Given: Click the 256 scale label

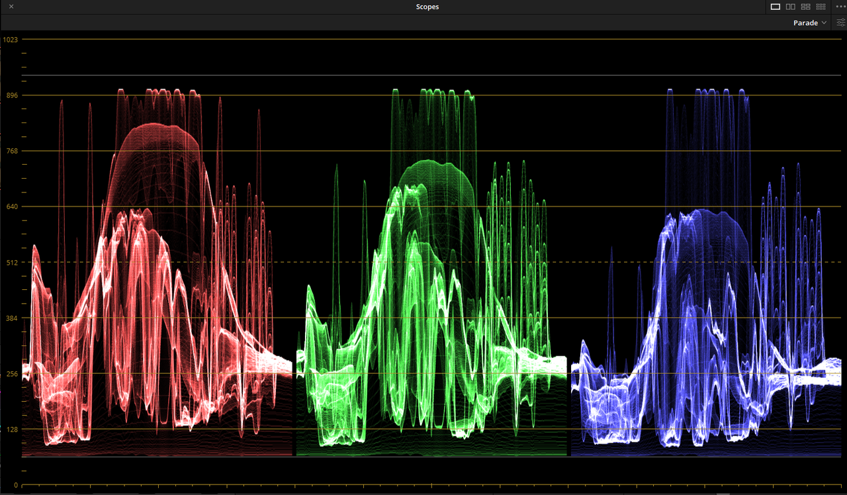Looking at the screenshot, I should 13,374.
